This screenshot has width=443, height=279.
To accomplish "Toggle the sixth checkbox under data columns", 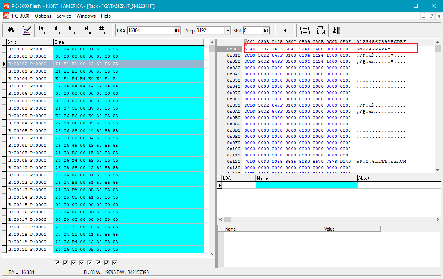I will tap(98, 263).
